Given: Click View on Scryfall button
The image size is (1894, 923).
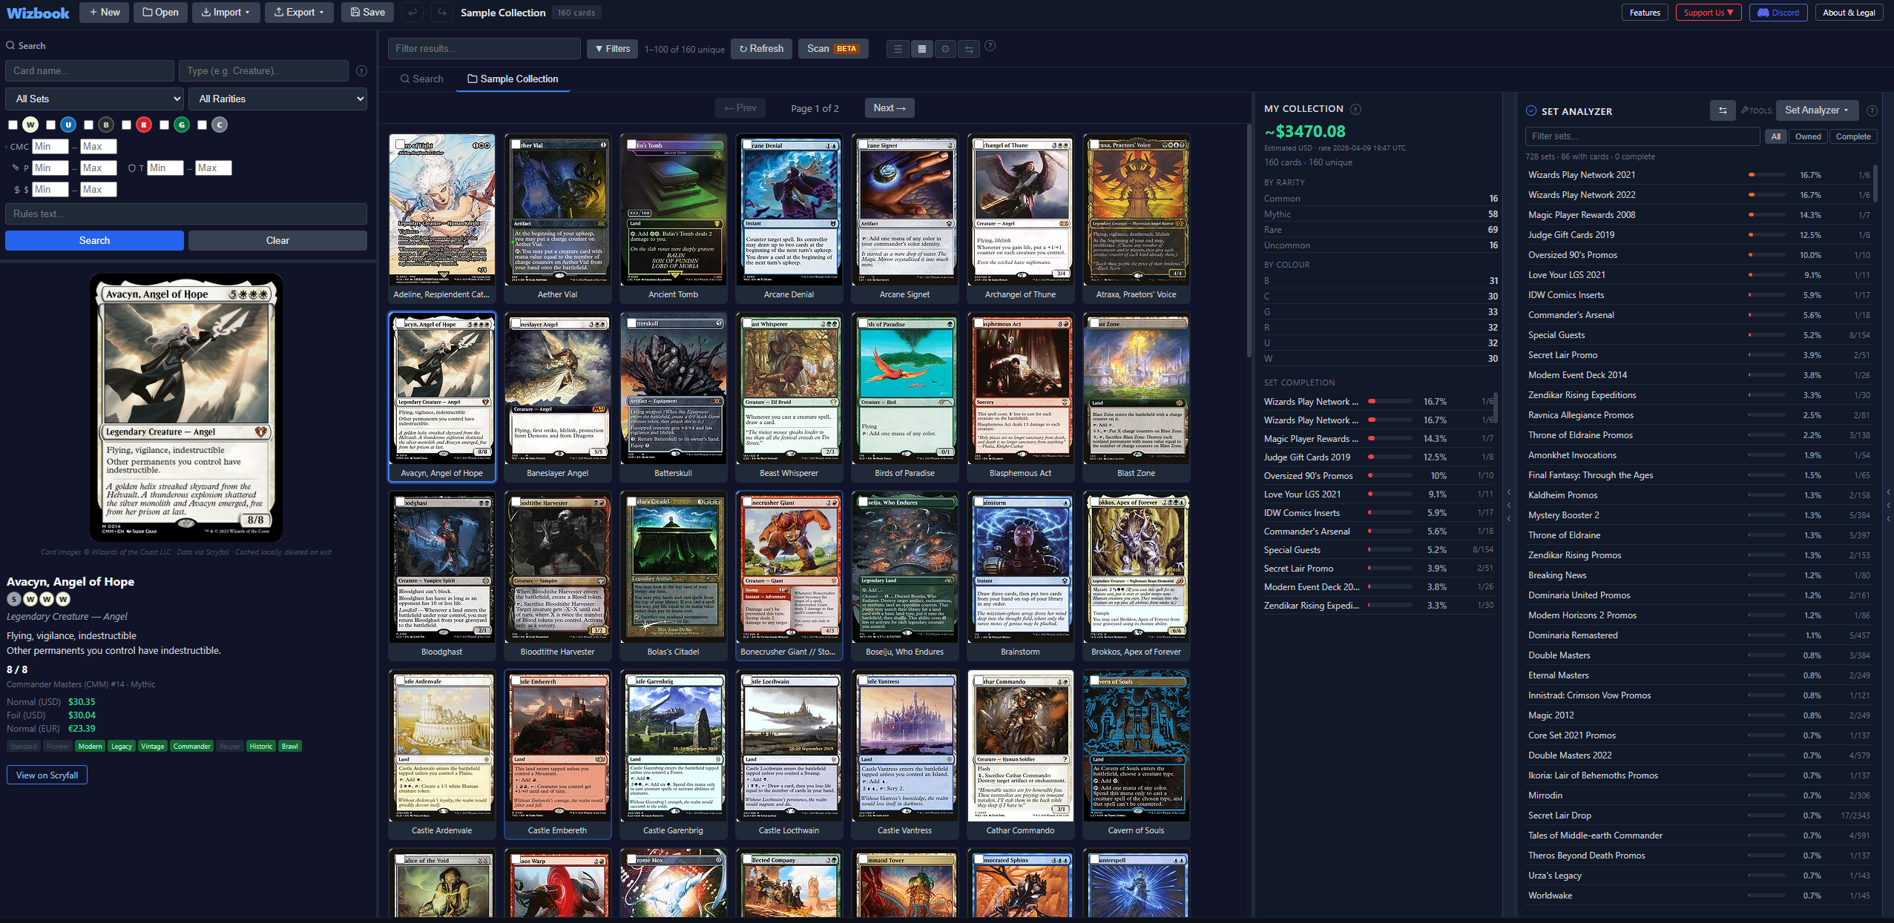Looking at the screenshot, I should coord(47,775).
